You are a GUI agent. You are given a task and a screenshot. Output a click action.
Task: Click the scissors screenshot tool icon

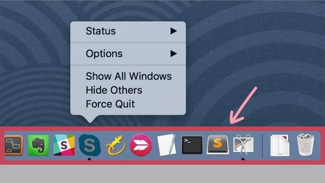(x=243, y=145)
